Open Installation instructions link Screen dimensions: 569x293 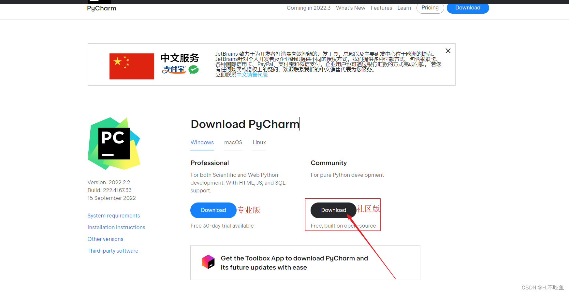point(116,227)
